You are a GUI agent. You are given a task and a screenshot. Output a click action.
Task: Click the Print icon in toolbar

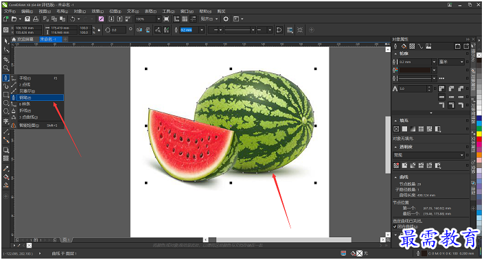[36, 19]
